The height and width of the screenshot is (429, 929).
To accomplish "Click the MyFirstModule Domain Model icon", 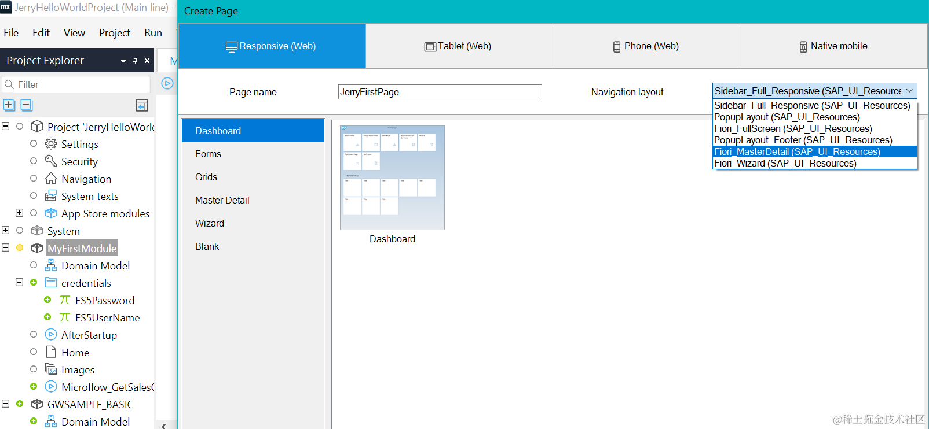I will (51, 265).
